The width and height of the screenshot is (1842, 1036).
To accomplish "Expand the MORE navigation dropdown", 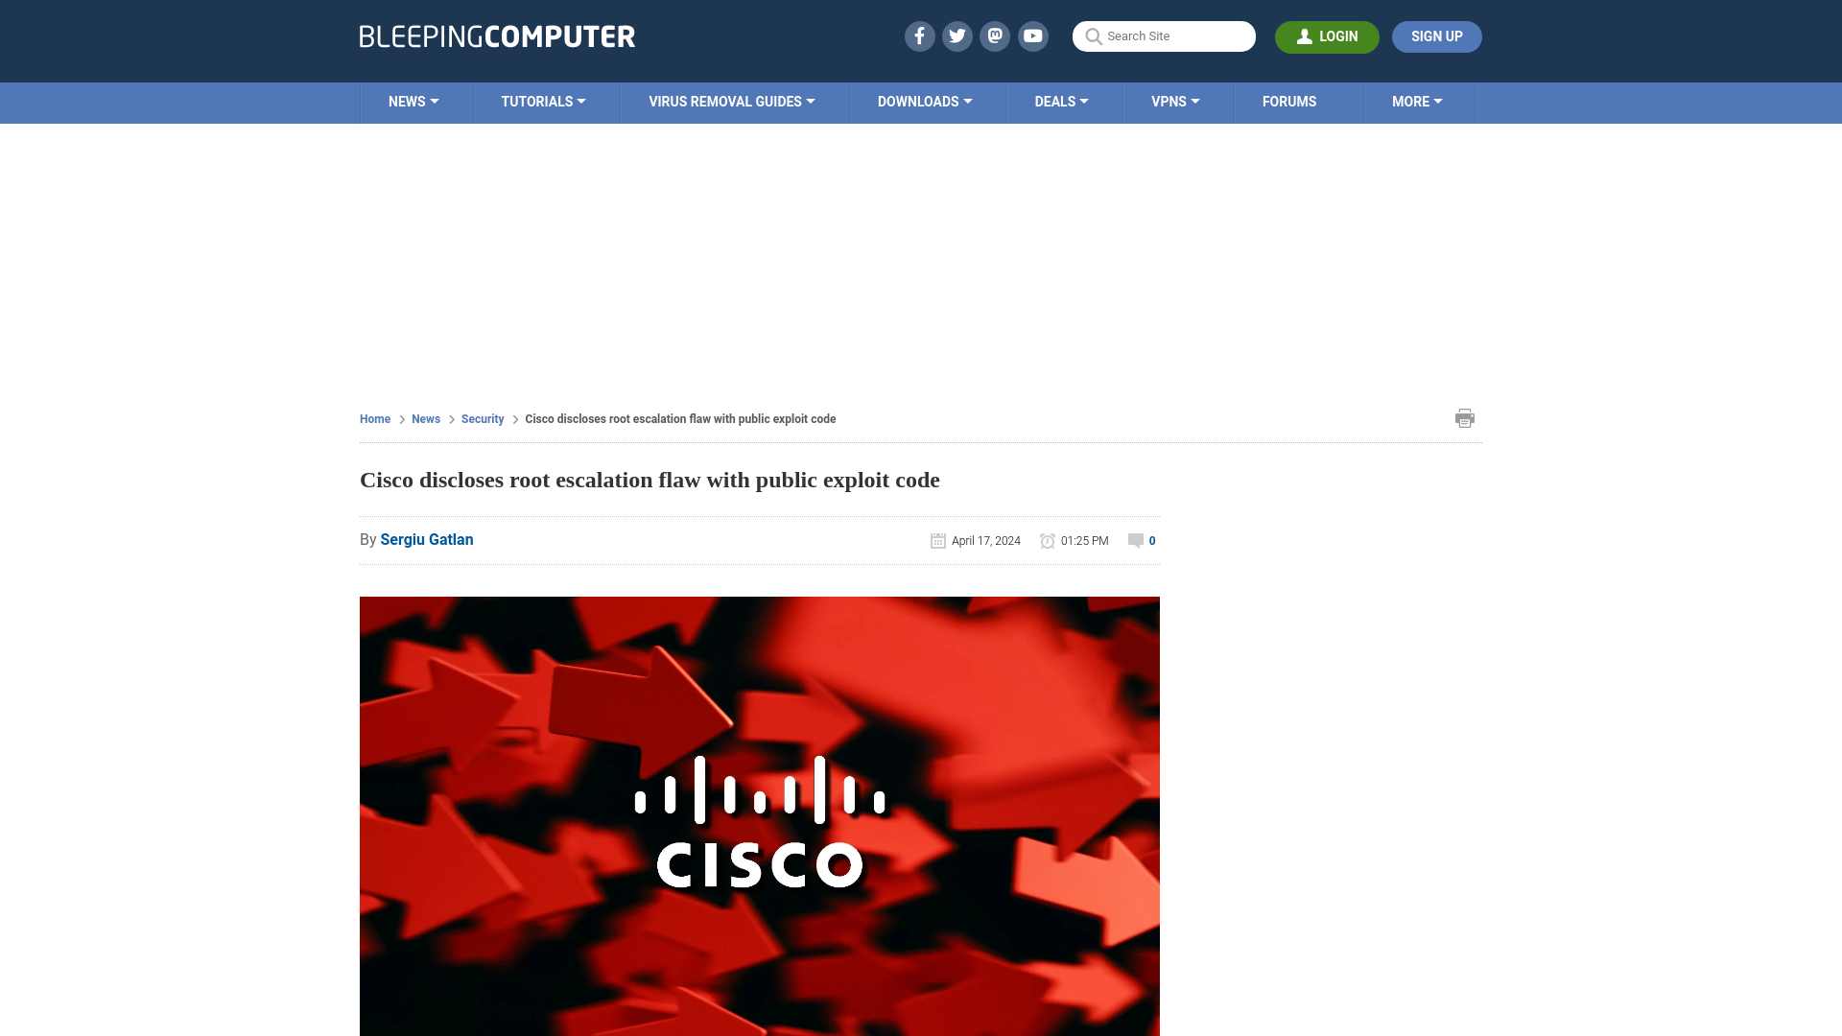I will (1416, 101).
